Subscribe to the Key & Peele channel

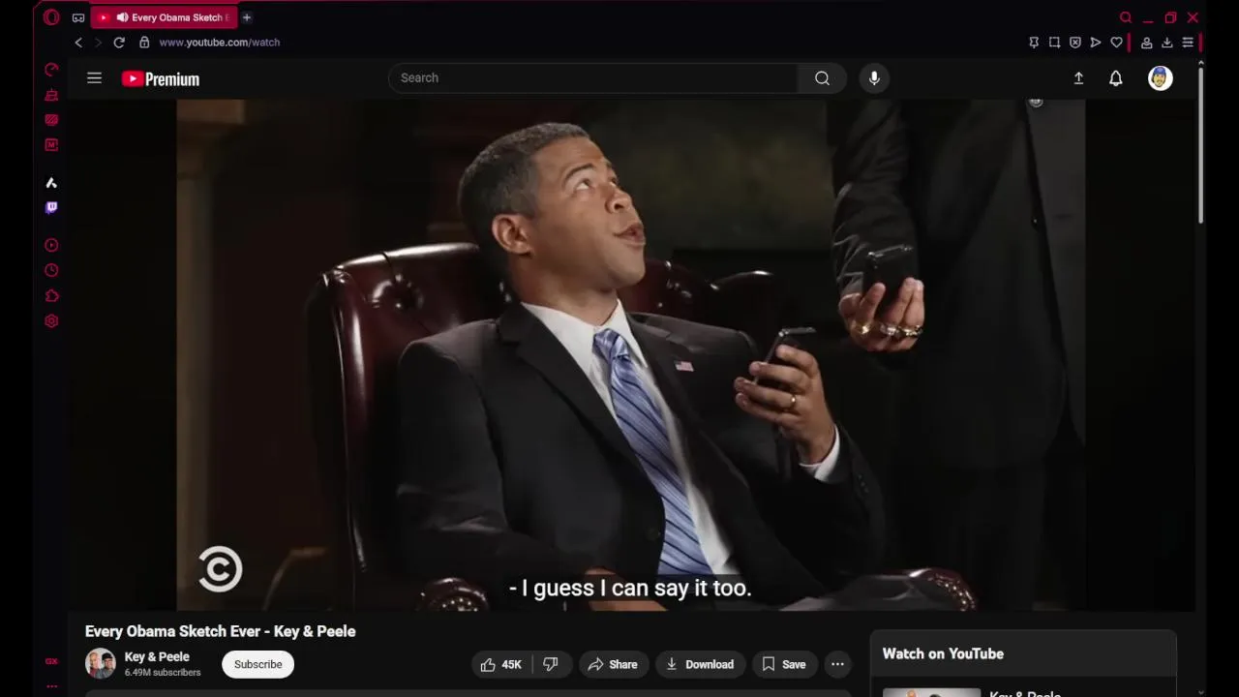(x=257, y=664)
